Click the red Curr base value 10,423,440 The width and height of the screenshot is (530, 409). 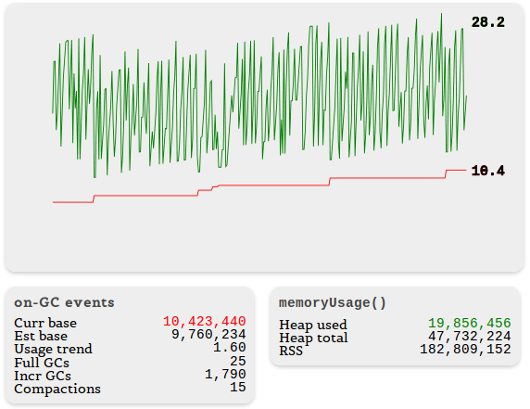point(205,321)
